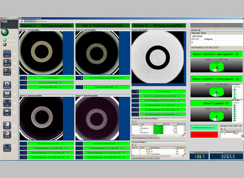Screen dimensions: 244x178
Task: Click the Auto Start button beside F3
Action: tap(7, 63)
